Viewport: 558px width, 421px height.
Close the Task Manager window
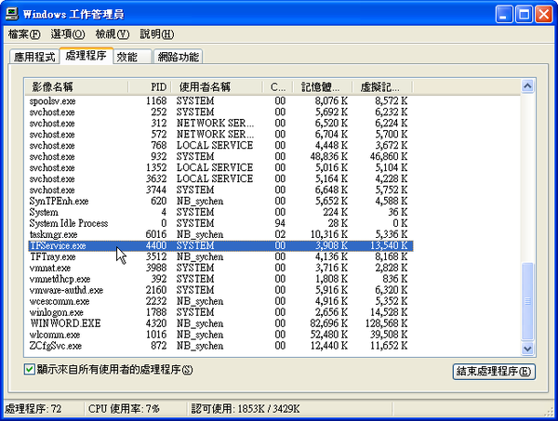(x=544, y=14)
